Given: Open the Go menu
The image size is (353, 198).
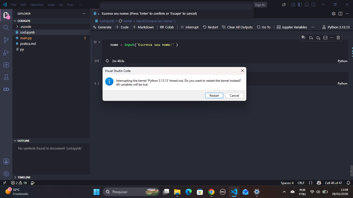Looking at the screenshot, I should [61, 5].
